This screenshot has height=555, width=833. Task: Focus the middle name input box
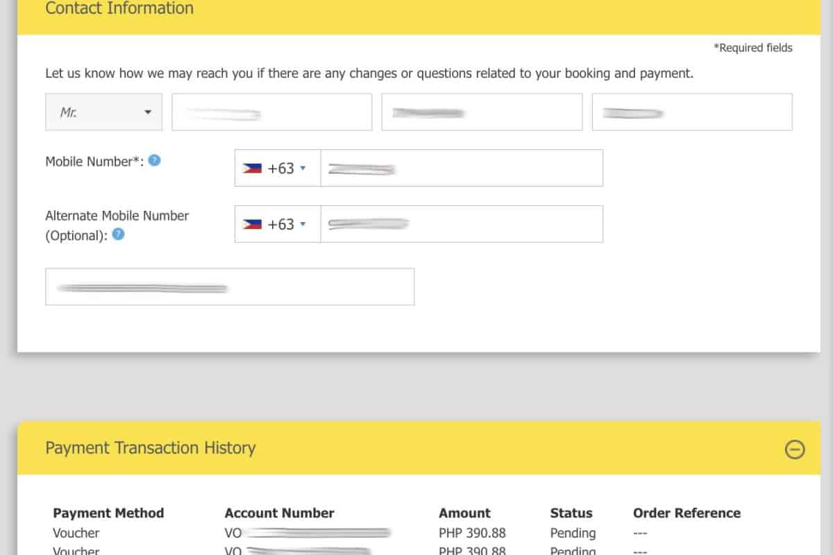pyautogui.click(x=482, y=112)
